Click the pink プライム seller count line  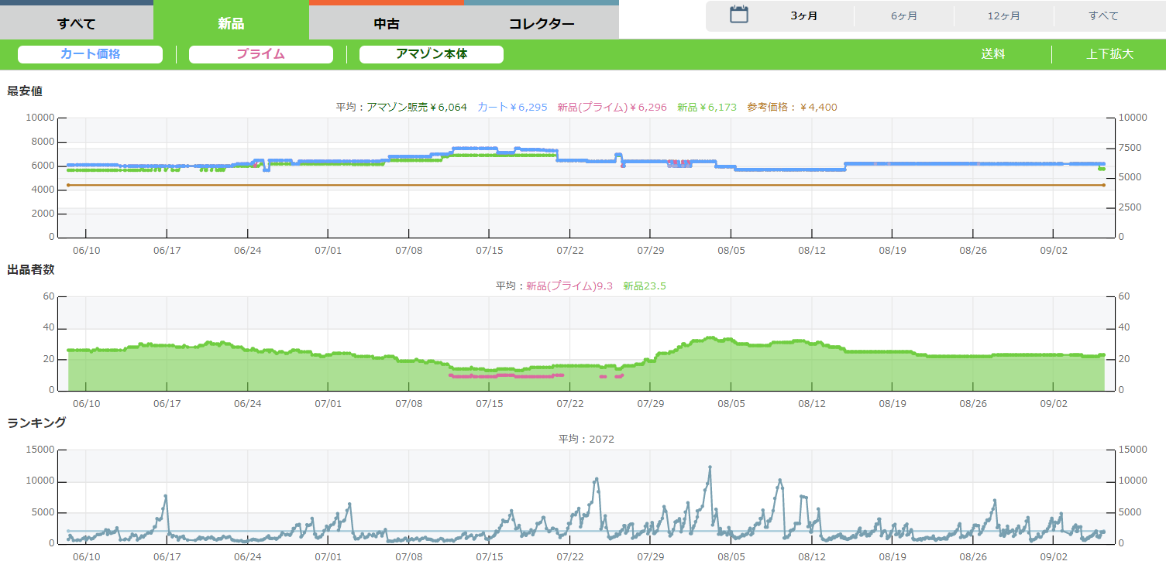(x=504, y=375)
